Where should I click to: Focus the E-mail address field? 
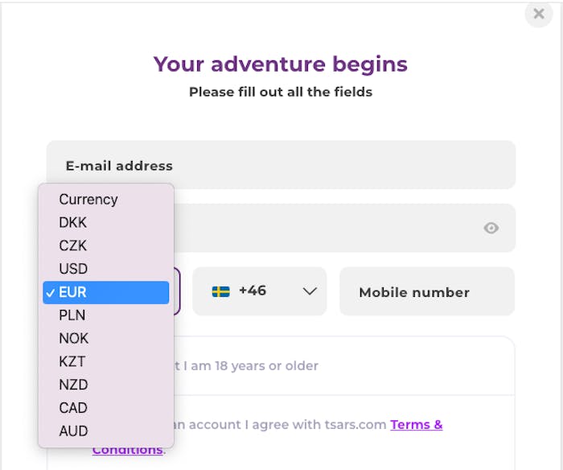[x=281, y=165]
